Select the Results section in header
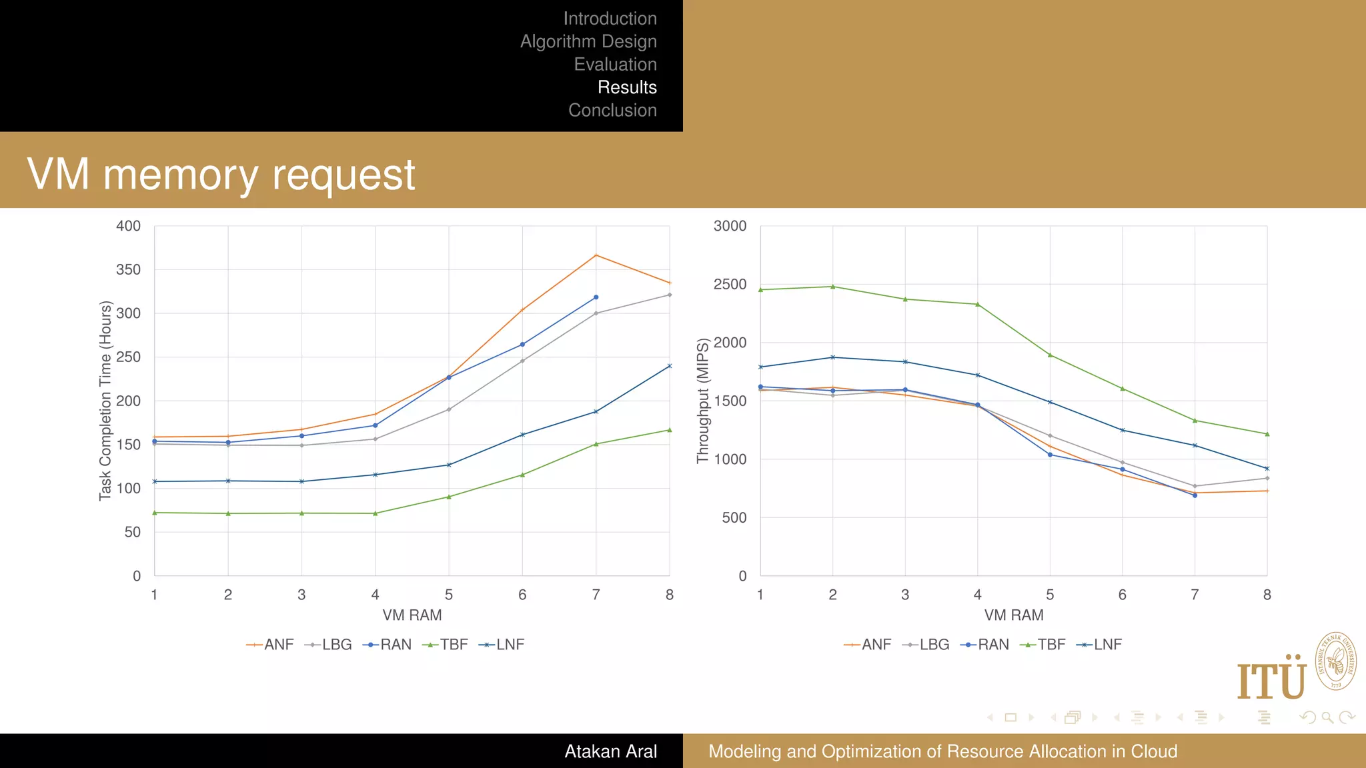This screenshot has width=1366, height=768. (627, 87)
